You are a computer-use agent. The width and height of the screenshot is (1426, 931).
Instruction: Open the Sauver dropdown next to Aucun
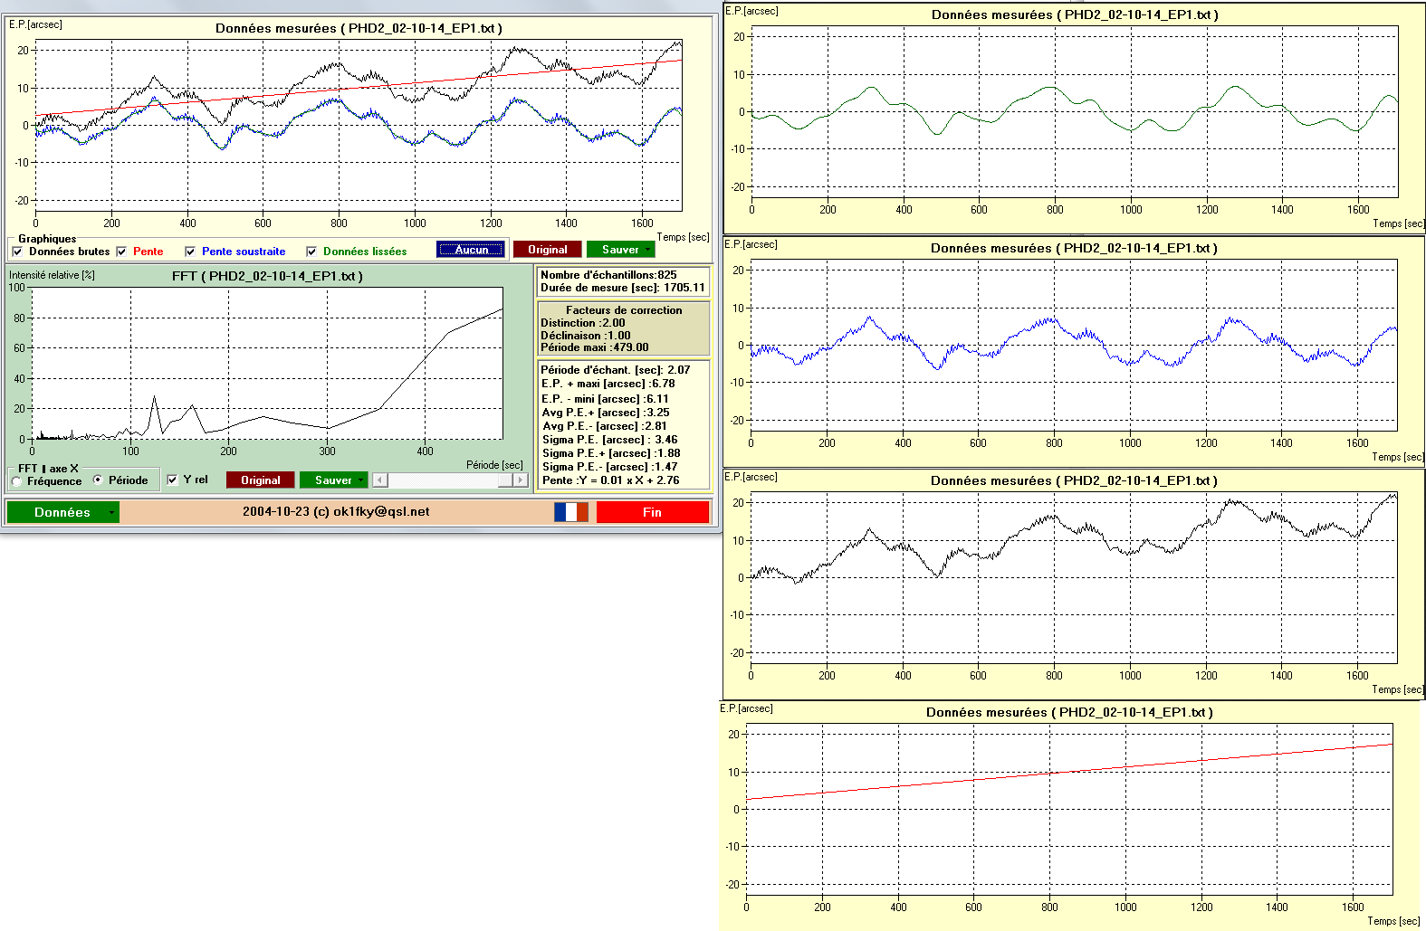tap(620, 250)
